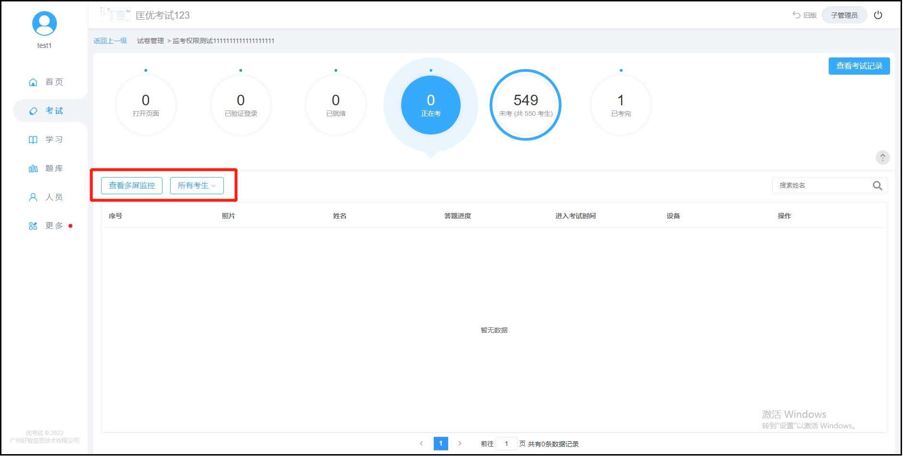The image size is (903, 457).
Task: Click the search magnifier icon
Action: click(878, 186)
